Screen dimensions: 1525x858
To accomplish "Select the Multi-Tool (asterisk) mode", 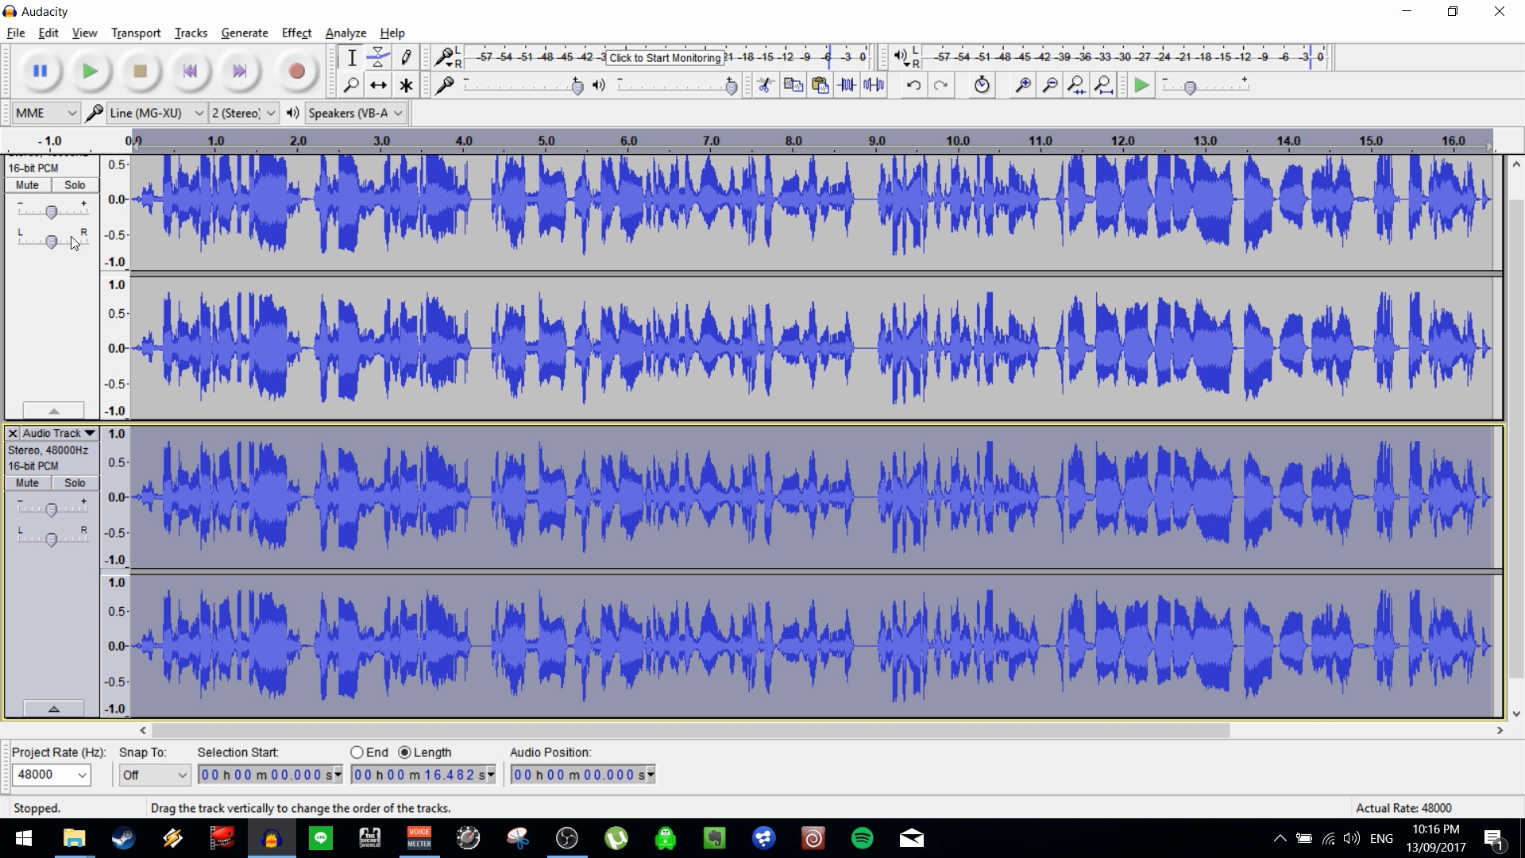I will (x=406, y=85).
